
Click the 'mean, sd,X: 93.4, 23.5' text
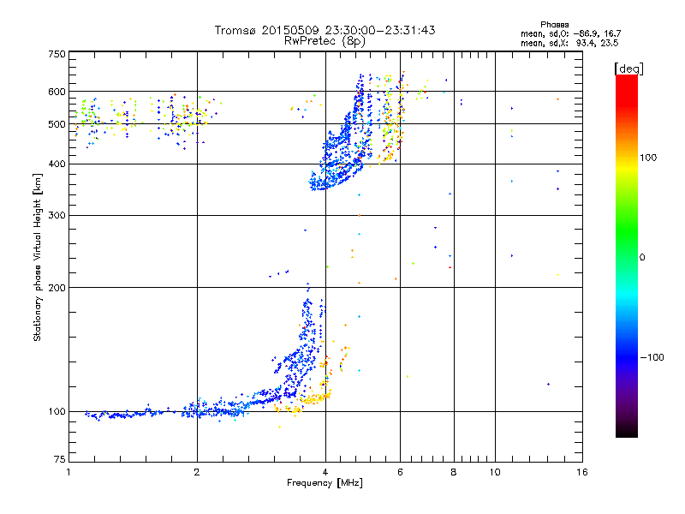(569, 43)
